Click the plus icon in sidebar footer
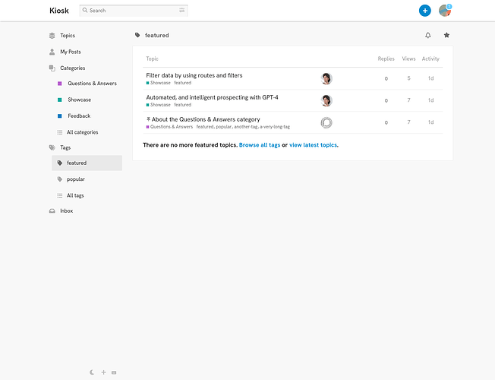Image resolution: width=495 pixels, height=380 pixels. [x=103, y=372]
